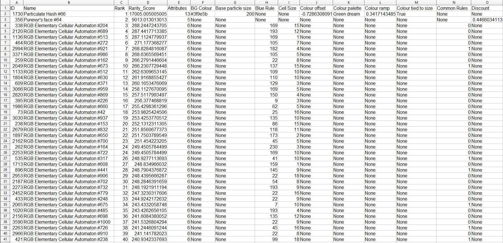Select the Discount value 0.4466034113

pyautogui.click(x=487, y=20)
